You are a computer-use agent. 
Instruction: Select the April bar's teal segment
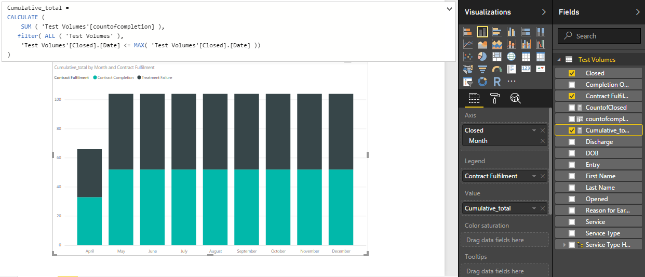point(89,221)
